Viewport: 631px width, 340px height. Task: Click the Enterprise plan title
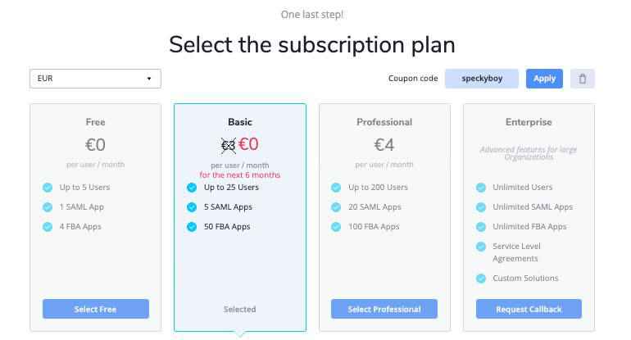pos(529,122)
